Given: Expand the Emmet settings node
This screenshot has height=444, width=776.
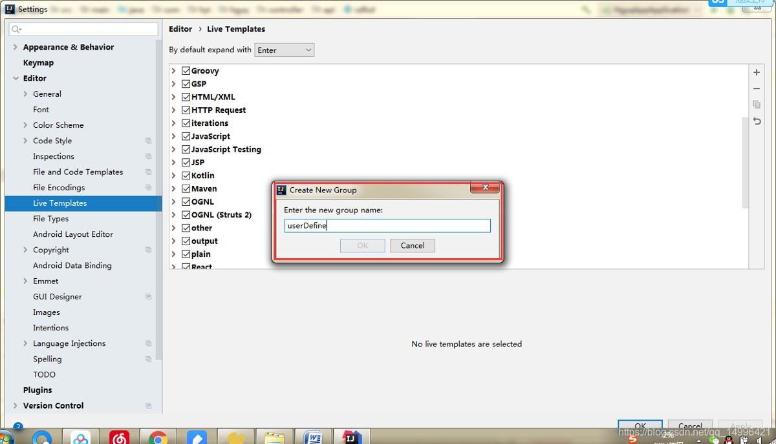Looking at the screenshot, I should (x=25, y=281).
